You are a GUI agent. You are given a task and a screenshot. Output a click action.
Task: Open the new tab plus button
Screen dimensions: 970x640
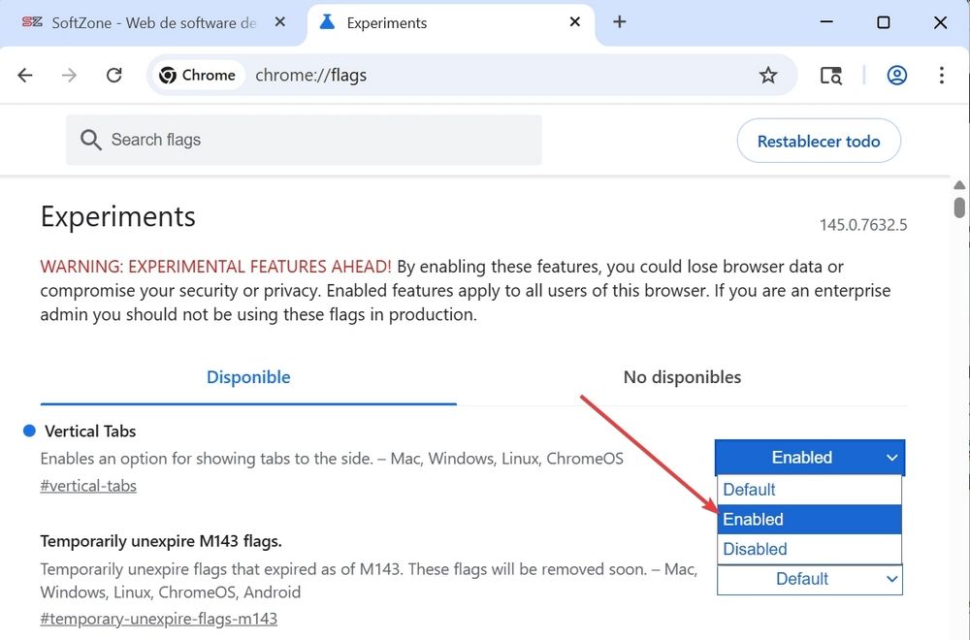pos(619,21)
